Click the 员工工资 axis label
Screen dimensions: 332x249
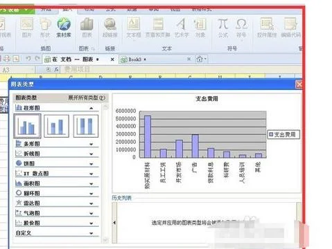163,172
